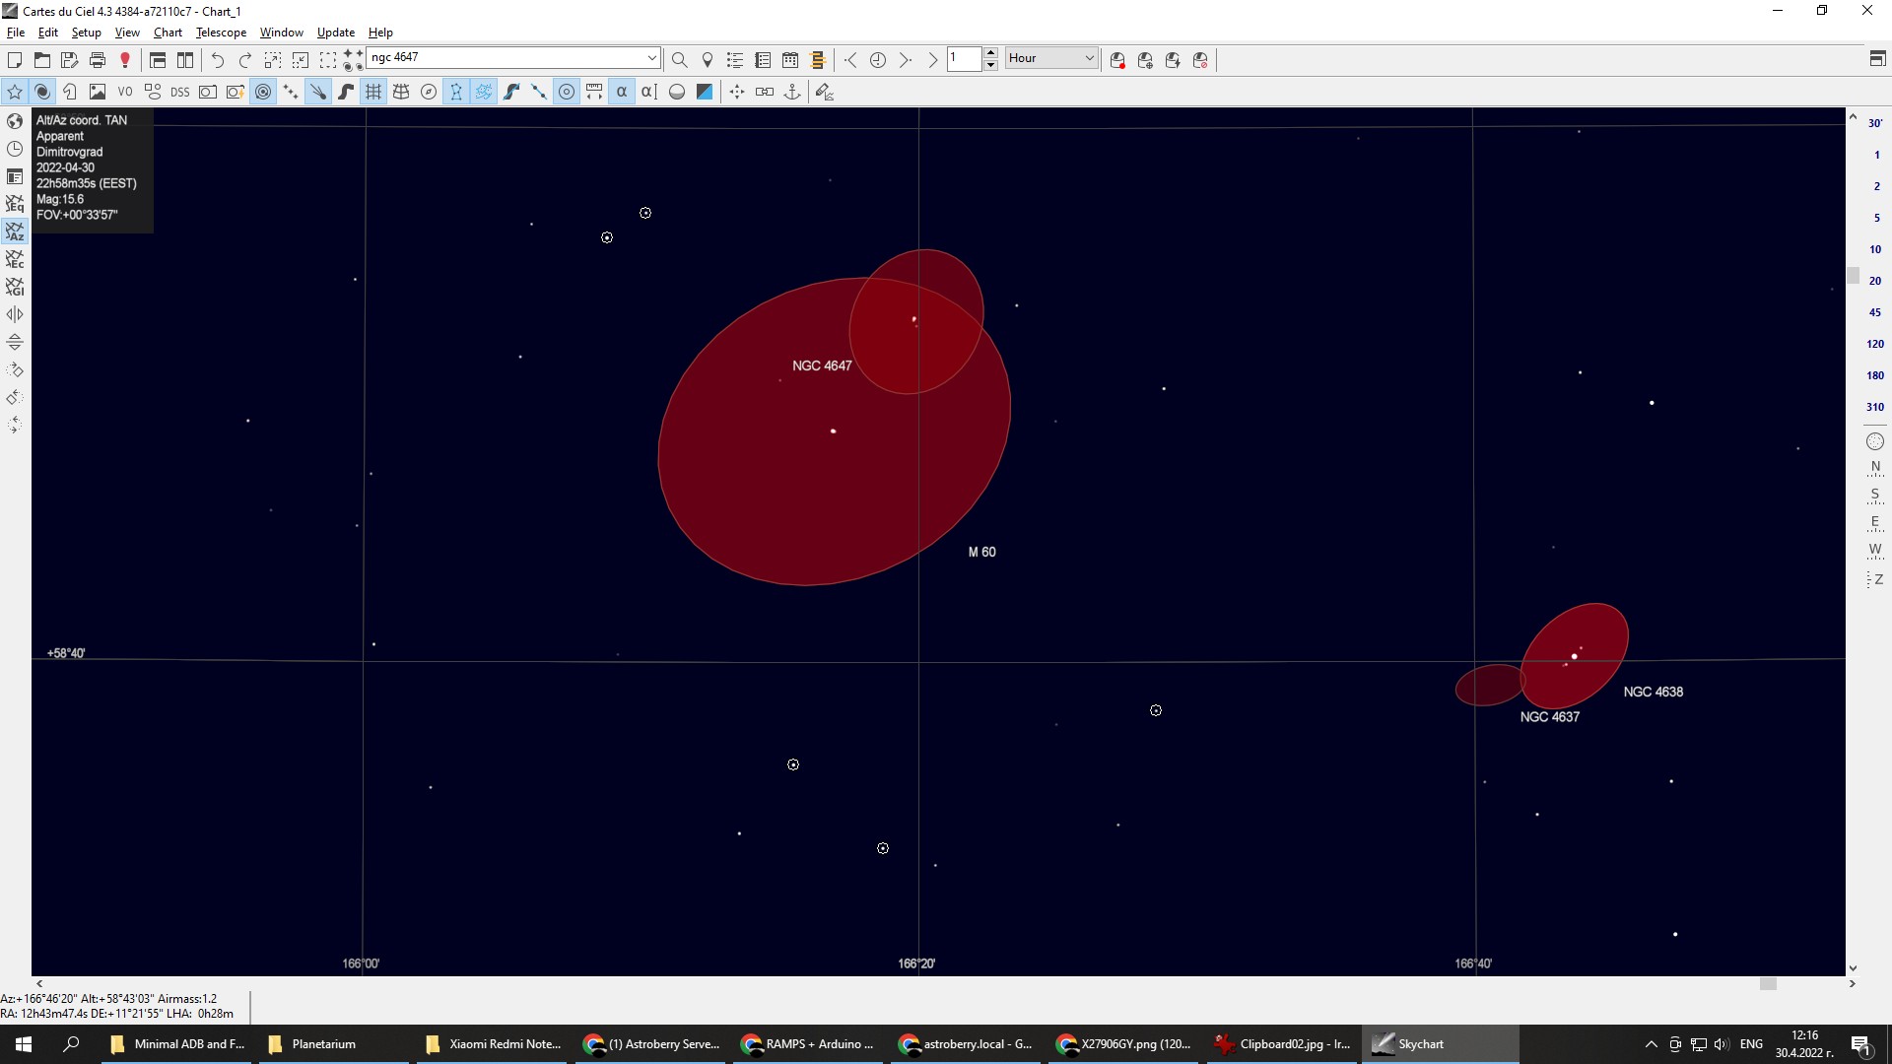Click the telescope connect icon with the red dot
Image resolution: width=1892 pixels, height=1064 pixels.
[1117, 60]
